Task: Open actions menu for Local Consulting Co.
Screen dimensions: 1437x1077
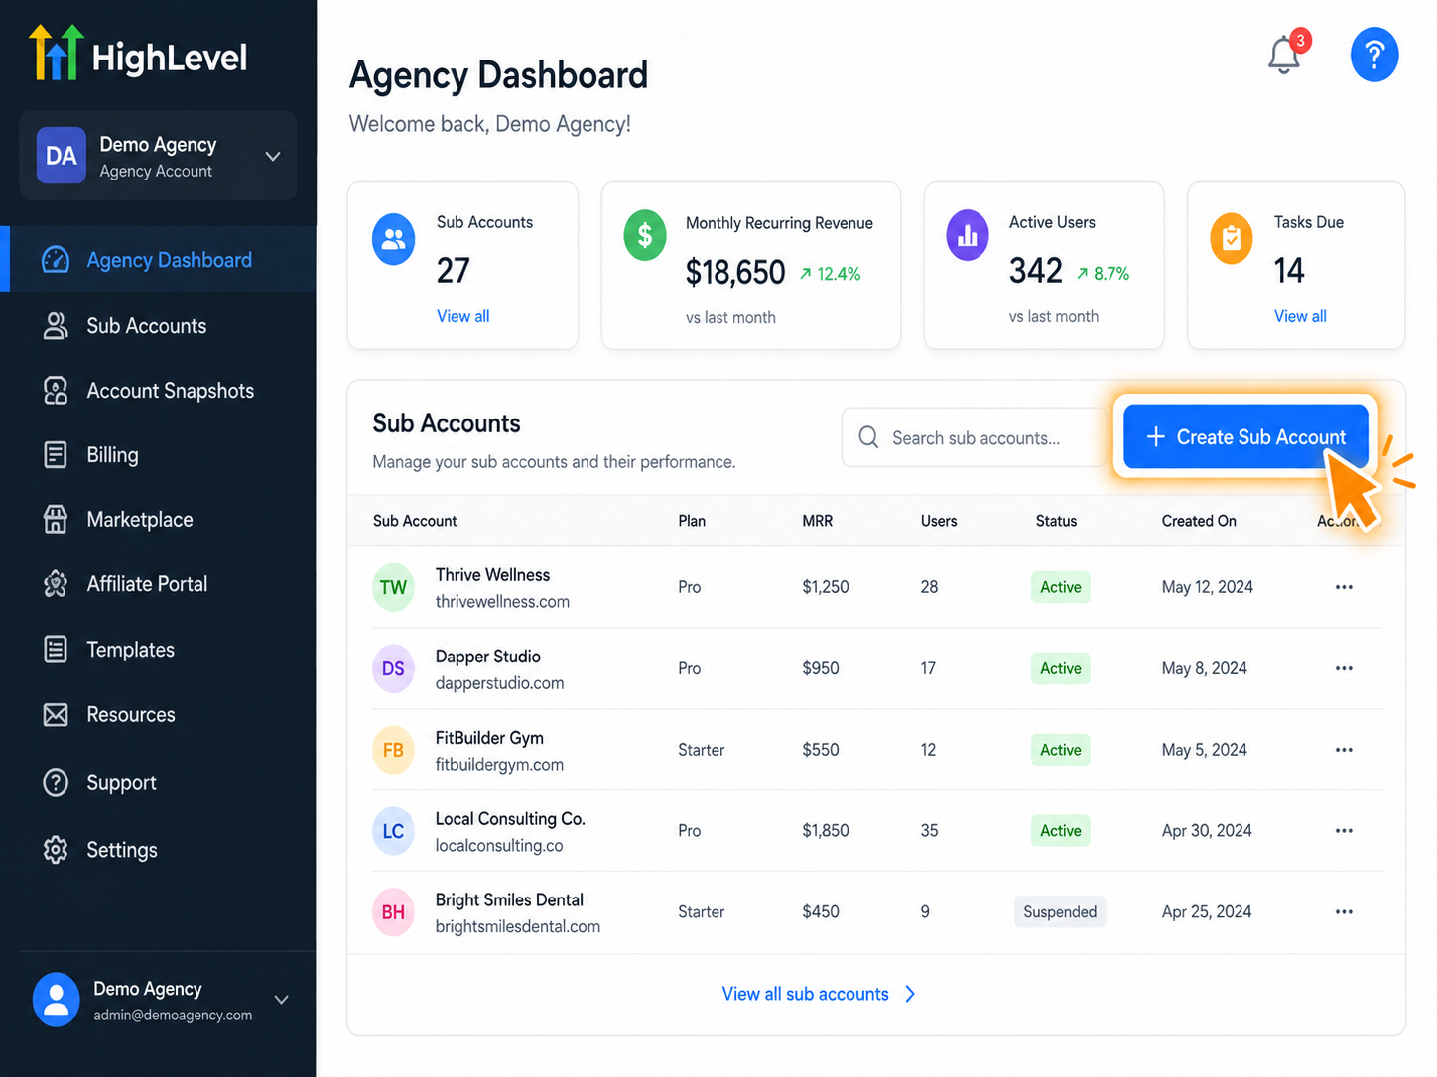Action: 1344,831
